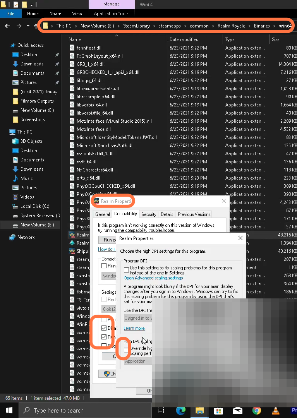Expand chevron after This PC in address bar

pos(76,26)
